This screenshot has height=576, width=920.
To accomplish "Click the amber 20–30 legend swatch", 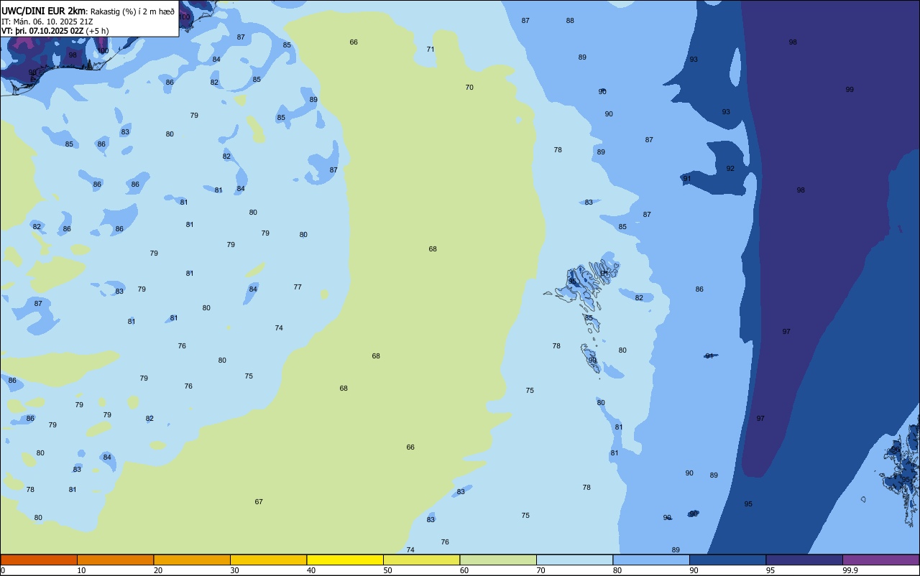I will pos(192,559).
